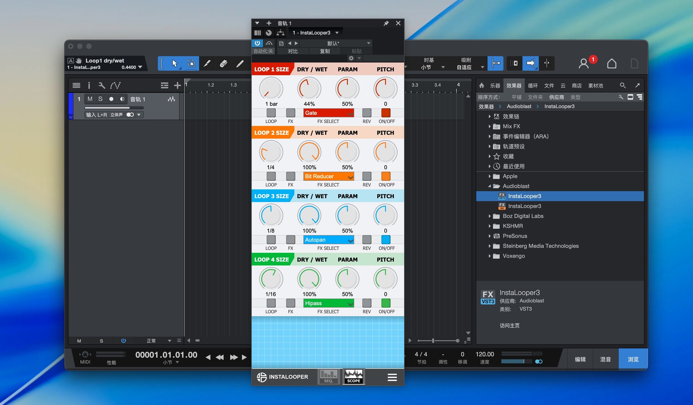Toggle Loop 1 ON/OFF red button

386,113
